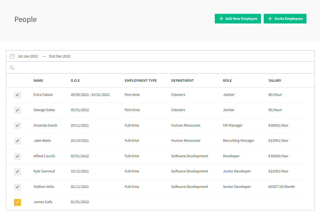320x215 pixels.
Task: Click the date 29/10/2021 for Jake Abela
Action: (x=80, y=140)
